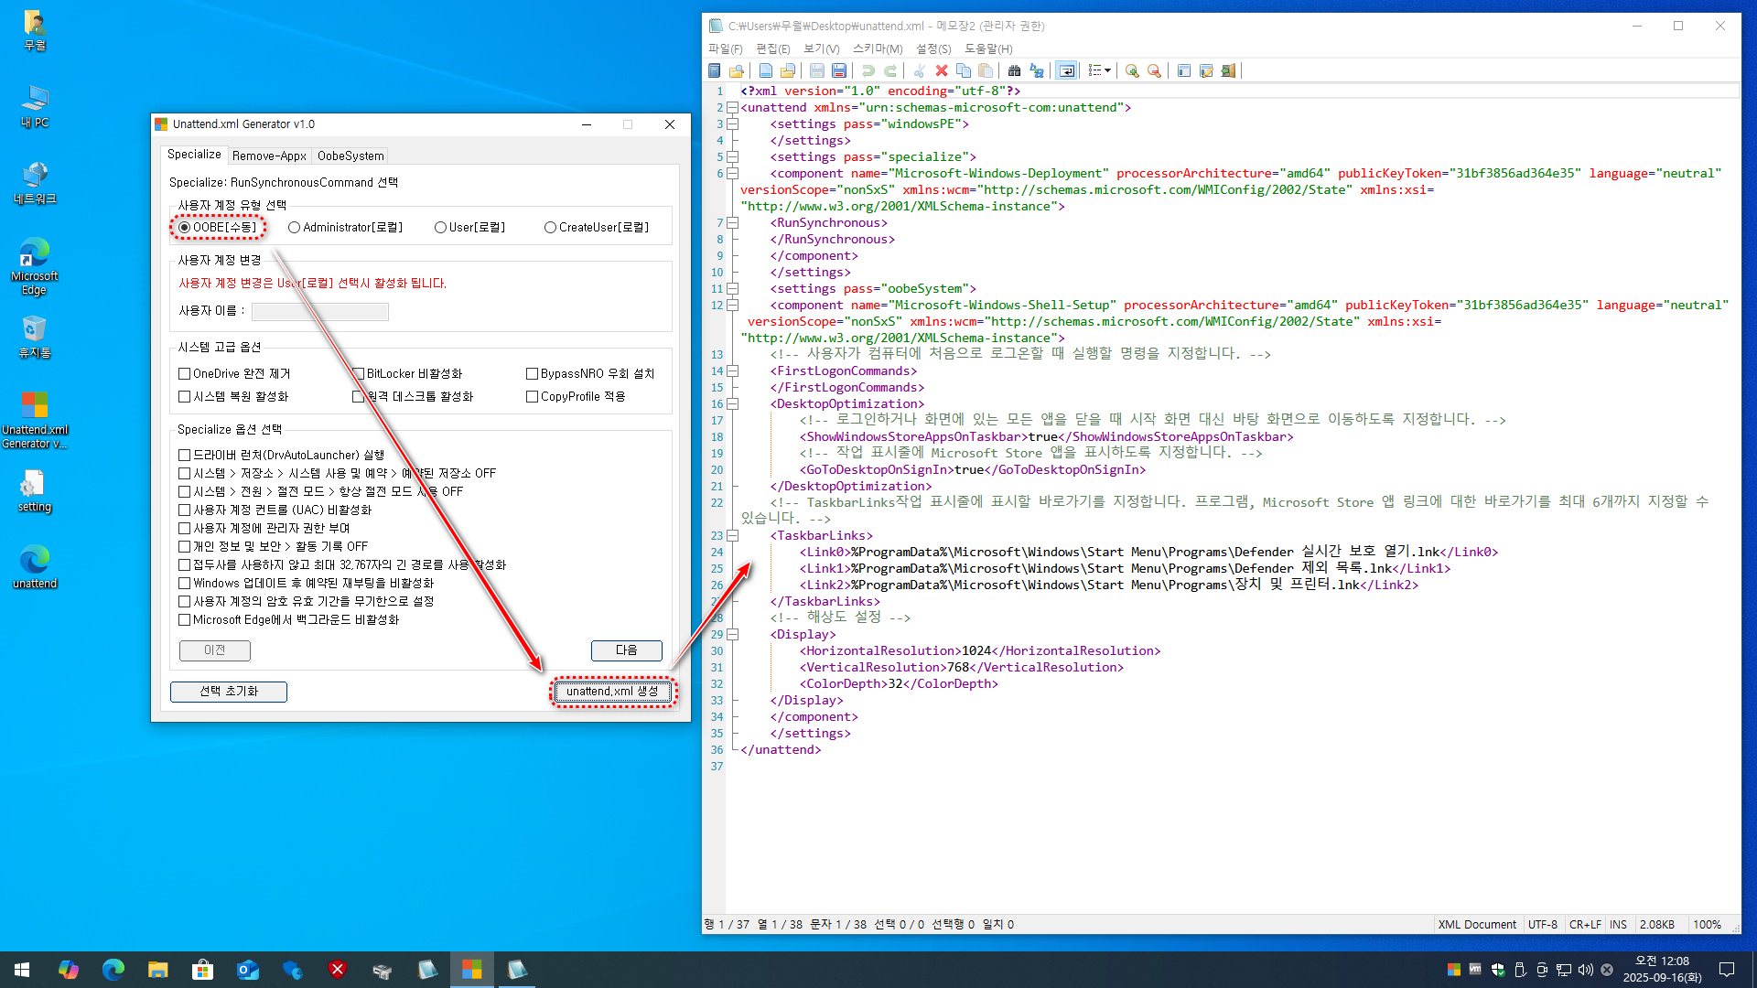The image size is (1757, 988).
Task: Collapse the TaskbarLinks fold marker
Action: coord(732,536)
